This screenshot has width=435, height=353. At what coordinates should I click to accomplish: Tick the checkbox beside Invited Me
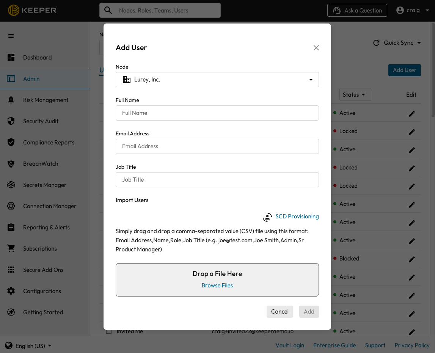(109, 331)
